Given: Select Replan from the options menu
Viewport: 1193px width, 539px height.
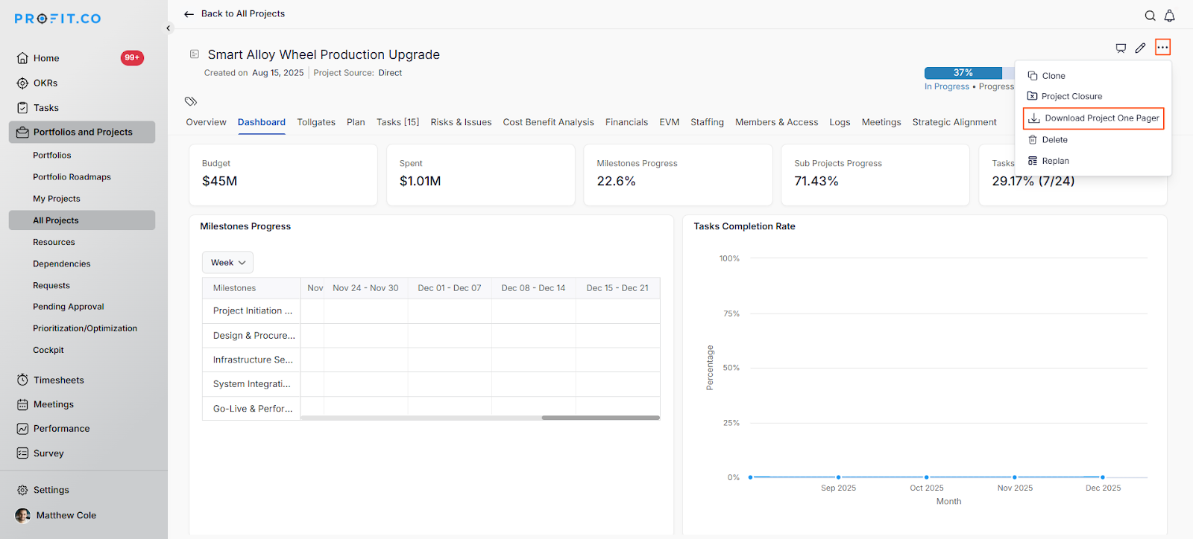Looking at the screenshot, I should pos(1054,161).
